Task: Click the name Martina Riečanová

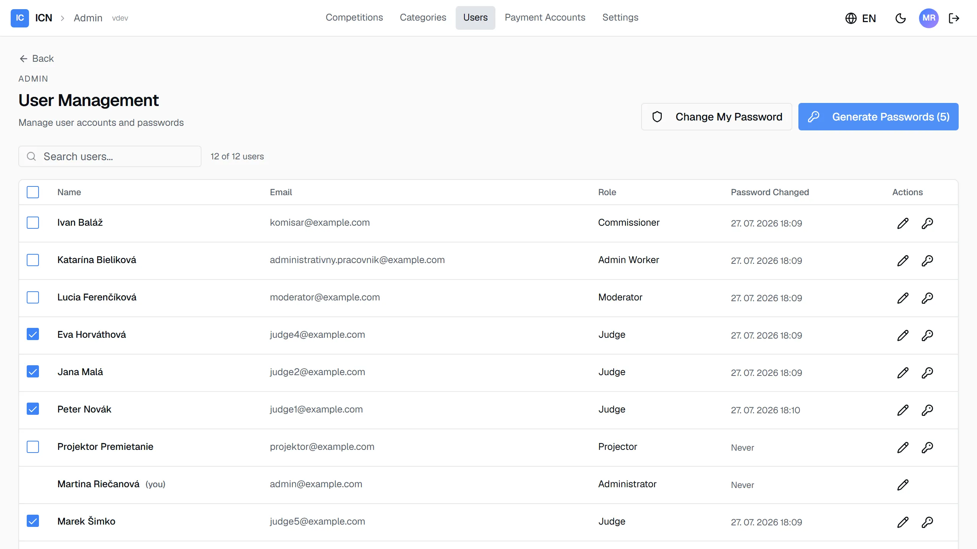Action: coord(98,484)
